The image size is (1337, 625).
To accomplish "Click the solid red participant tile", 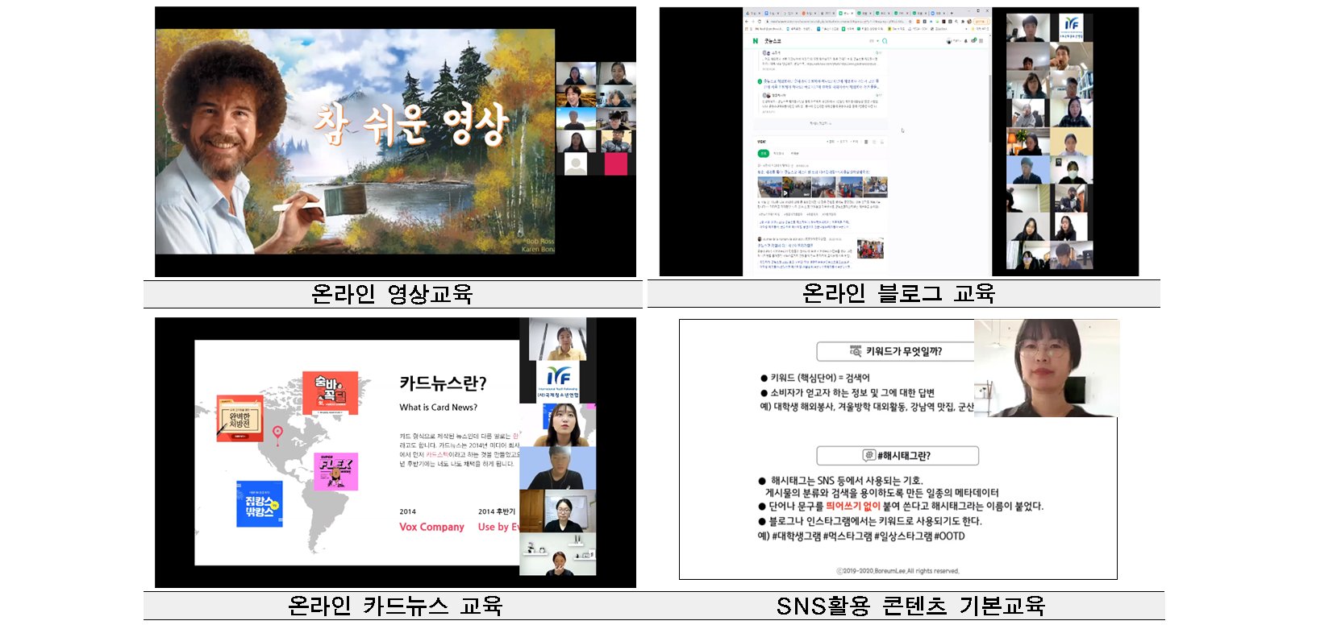I will (x=616, y=164).
